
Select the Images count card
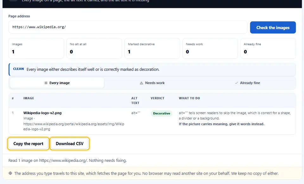click(x=36, y=48)
